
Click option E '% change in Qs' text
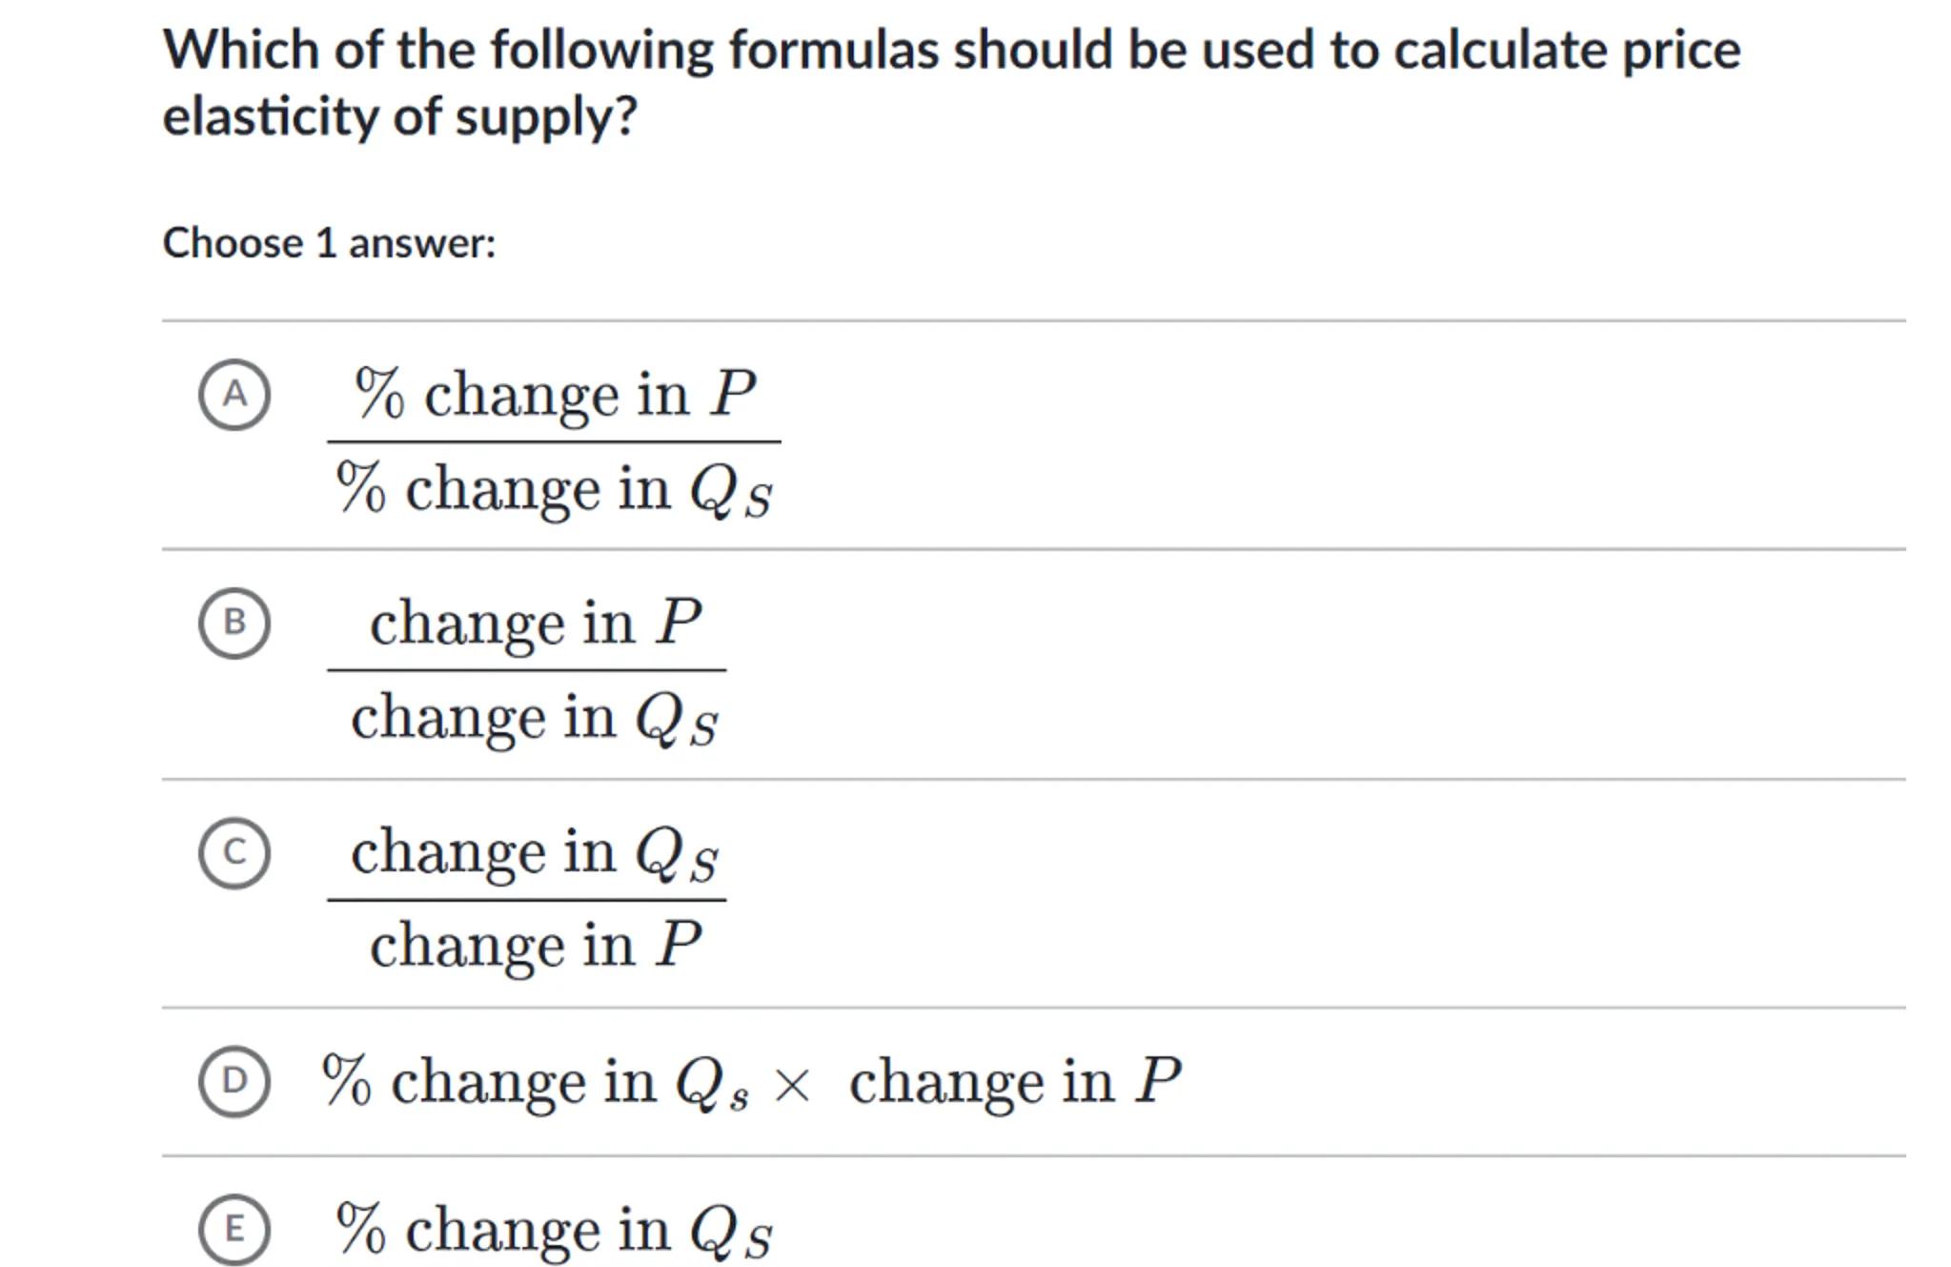point(553,1230)
